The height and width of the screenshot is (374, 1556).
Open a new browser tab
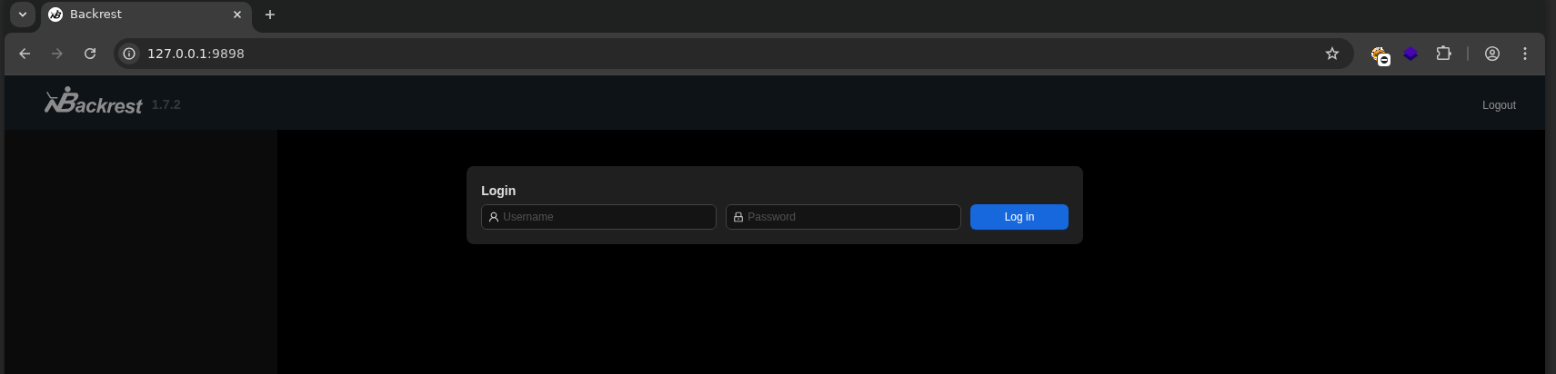pyautogui.click(x=270, y=15)
